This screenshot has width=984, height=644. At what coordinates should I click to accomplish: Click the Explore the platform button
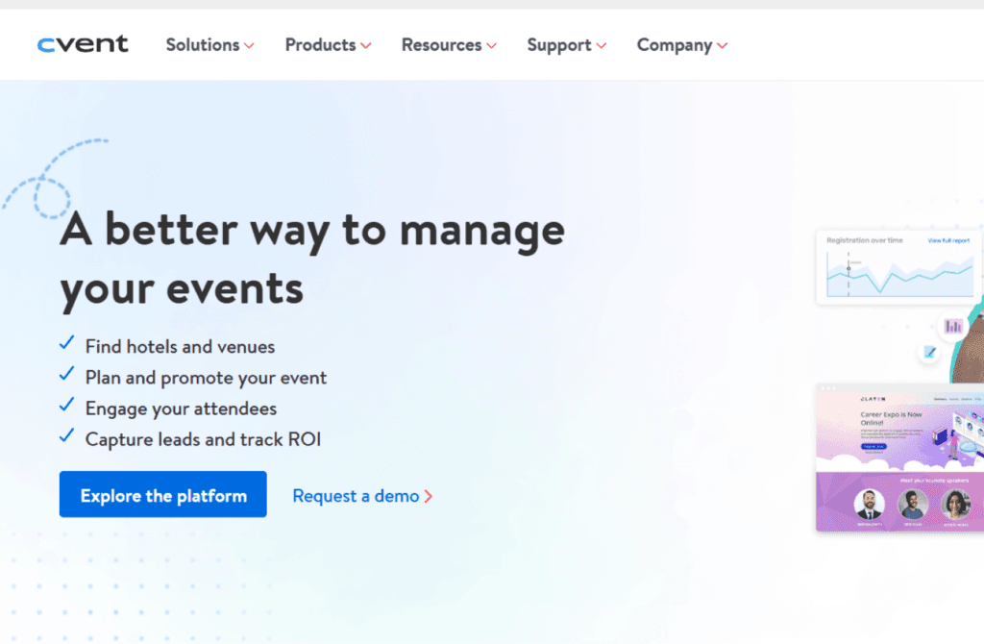(x=163, y=495)
